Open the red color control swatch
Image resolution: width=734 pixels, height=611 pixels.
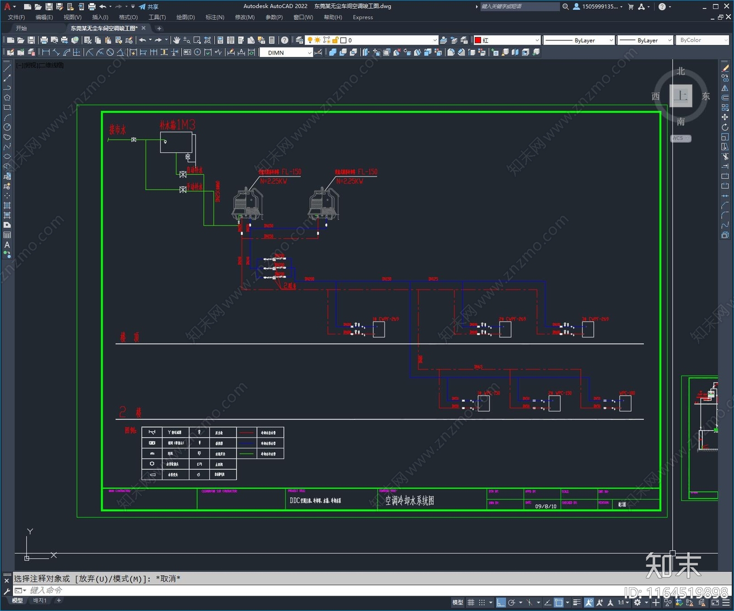coord(507,40)
